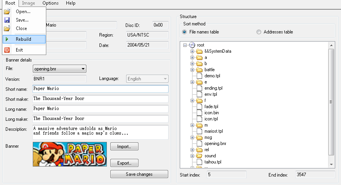Viewport: 341px width, 185px height.
Task: Expand the msg folder node
Action: coord(192,138)
